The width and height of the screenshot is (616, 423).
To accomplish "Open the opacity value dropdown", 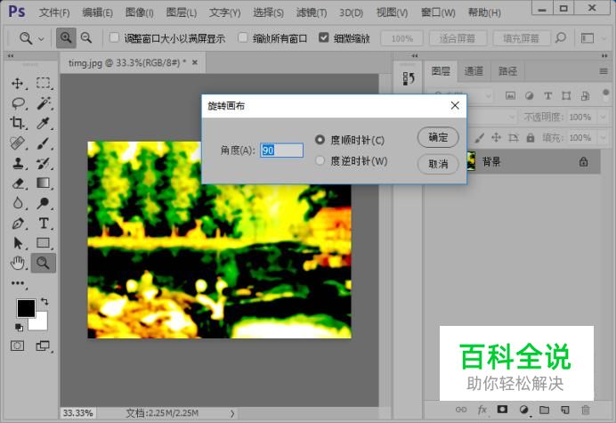I will 604,117.
